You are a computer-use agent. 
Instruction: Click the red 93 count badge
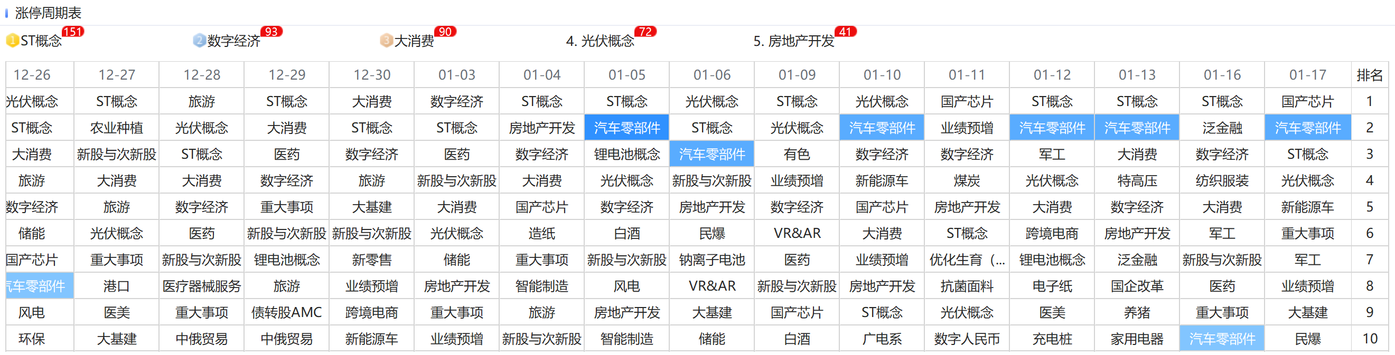point(271,32)
